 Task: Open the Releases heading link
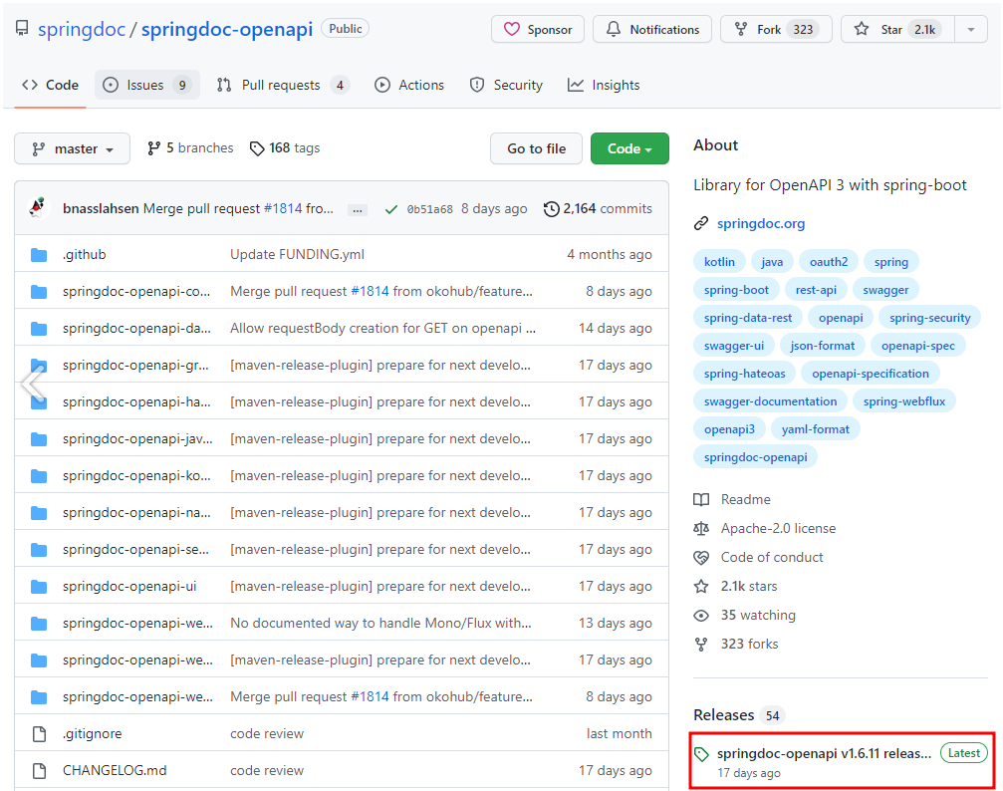723,715
